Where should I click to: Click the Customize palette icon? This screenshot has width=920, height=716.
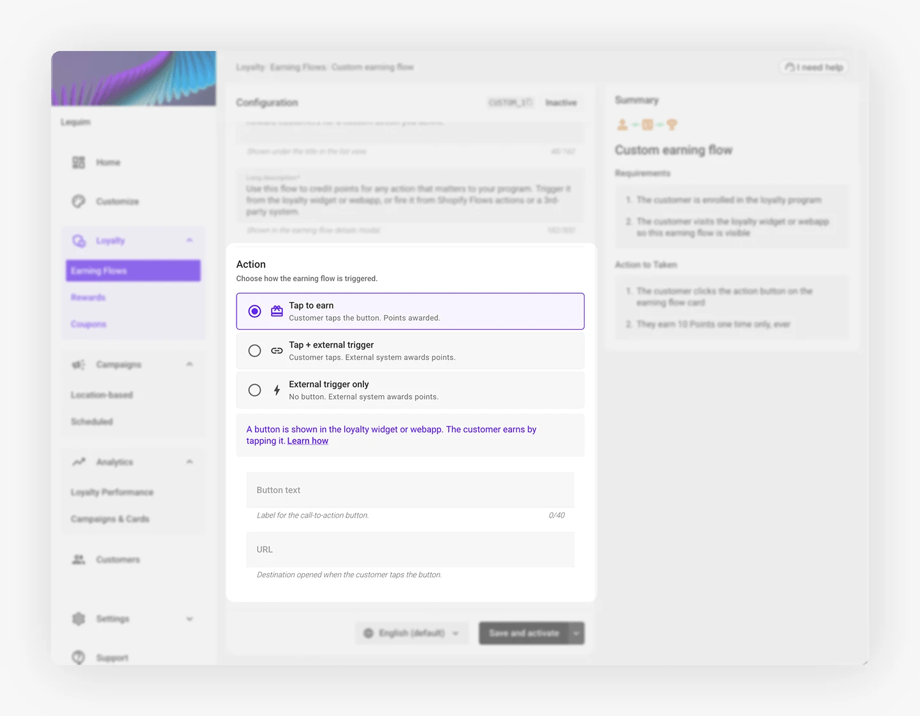(x=78, y=201)
